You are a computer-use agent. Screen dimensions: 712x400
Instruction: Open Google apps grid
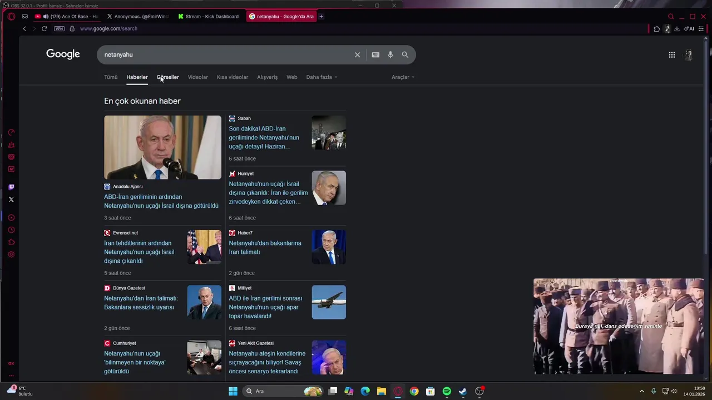[672, 54]
